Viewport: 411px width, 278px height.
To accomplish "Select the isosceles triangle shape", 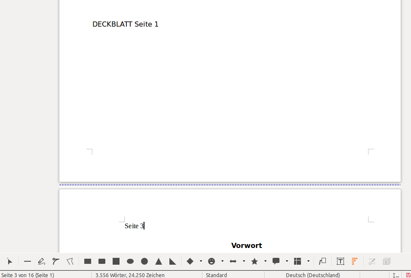I will [159, 261].
